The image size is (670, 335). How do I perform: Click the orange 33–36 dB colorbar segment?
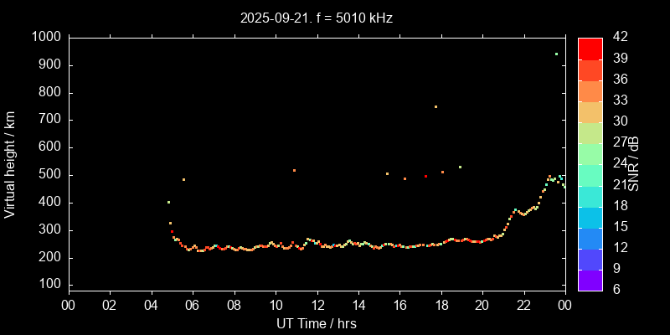click(590, 90)
